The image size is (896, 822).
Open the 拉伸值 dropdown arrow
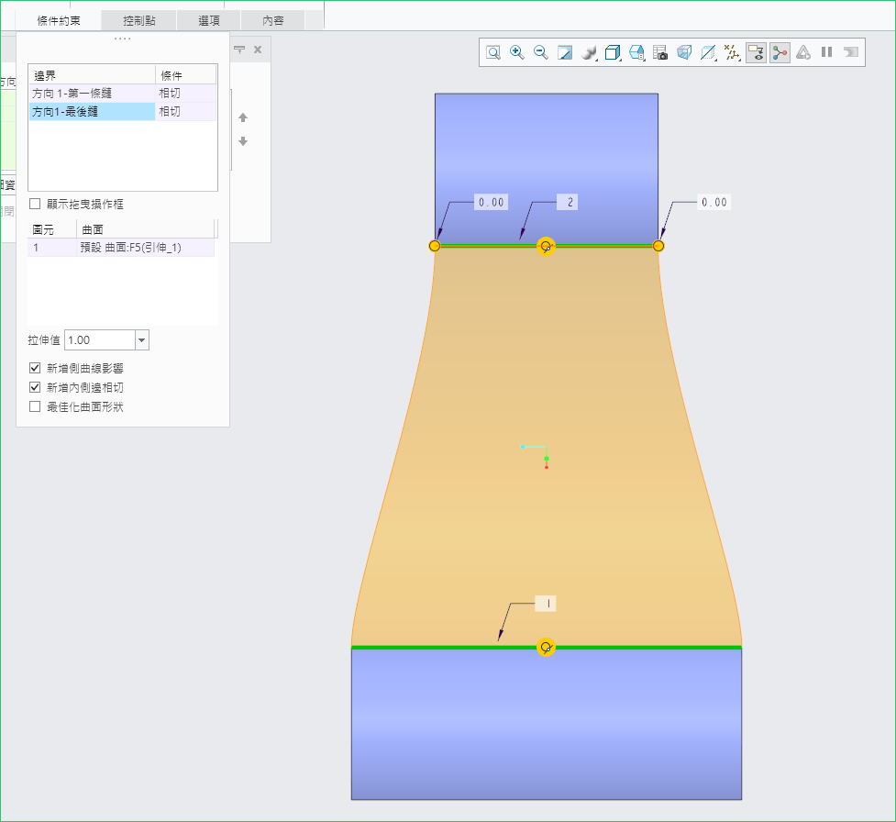tap(142, 340)
